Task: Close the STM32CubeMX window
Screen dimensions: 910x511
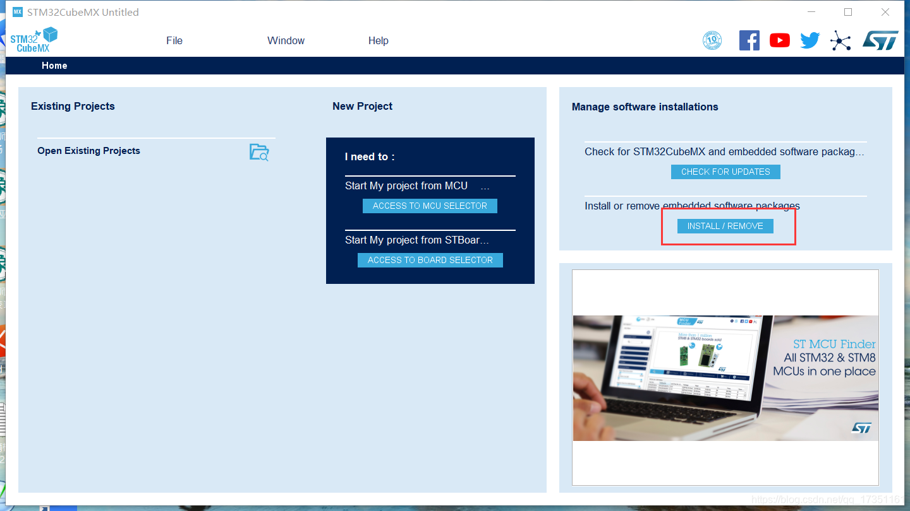Action: 885,12
